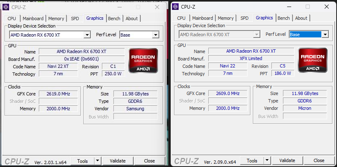Go to About tab in right window
The width and height of the screenshot is (337, 167).
pos(301,18)
